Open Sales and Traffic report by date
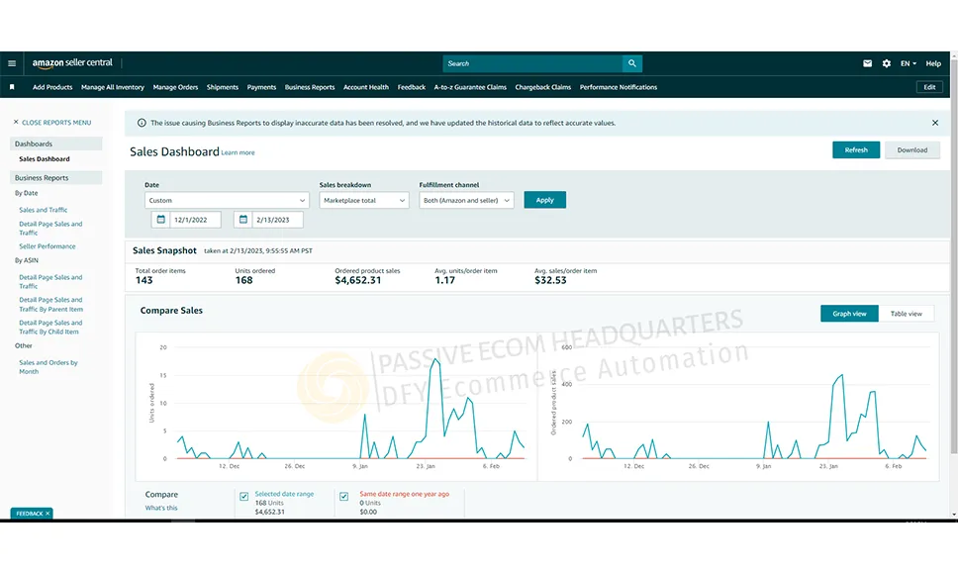Image resolution: width=958 pixels, height=573 pixels. point(44,210)
